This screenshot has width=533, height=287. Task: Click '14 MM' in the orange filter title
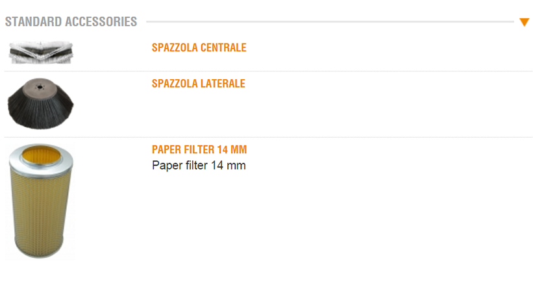[233, 150]
